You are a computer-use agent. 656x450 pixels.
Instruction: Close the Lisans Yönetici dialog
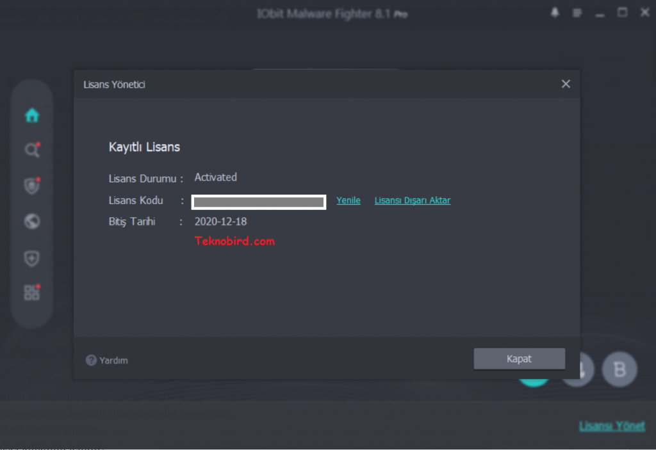566,84
